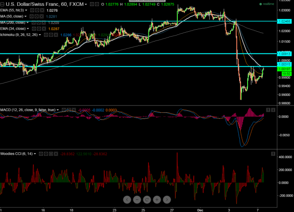Select the 1.00315 horizontal line price label
This screenshot has height=212, width=294.
point(284,64)
